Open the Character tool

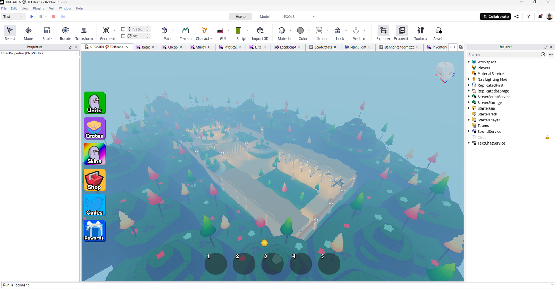point(204,33)
